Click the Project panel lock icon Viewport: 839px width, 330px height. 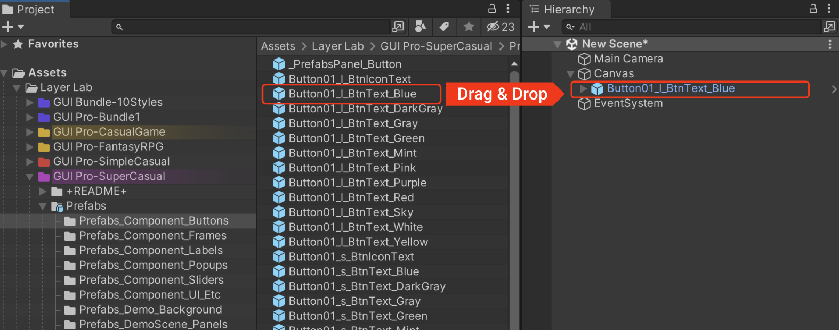[x=492, y=9]
